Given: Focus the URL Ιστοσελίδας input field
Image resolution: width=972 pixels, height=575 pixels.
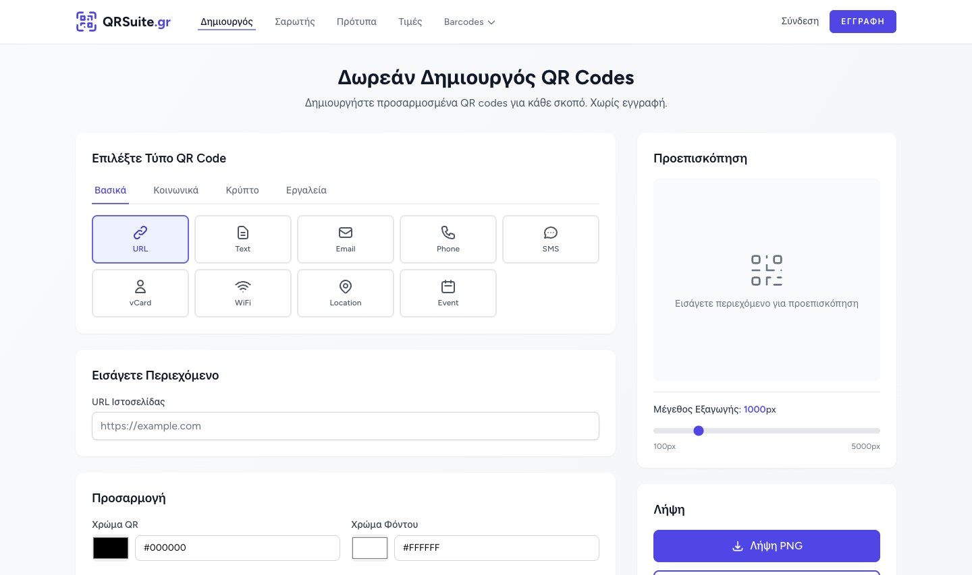Looking at the screenshot, I should (x=346, y=426).
